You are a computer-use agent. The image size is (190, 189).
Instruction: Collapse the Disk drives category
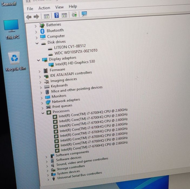tap(37, 43)
